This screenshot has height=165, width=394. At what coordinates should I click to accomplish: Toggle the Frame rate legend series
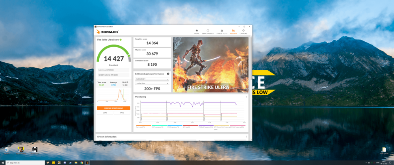(x=140, y=126)
